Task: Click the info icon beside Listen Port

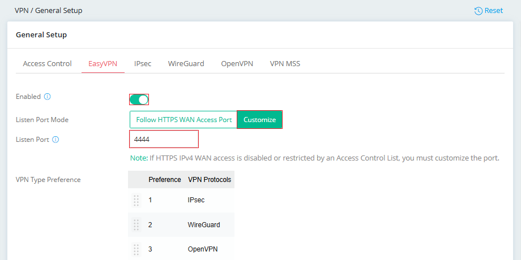Action: point(56,140)
